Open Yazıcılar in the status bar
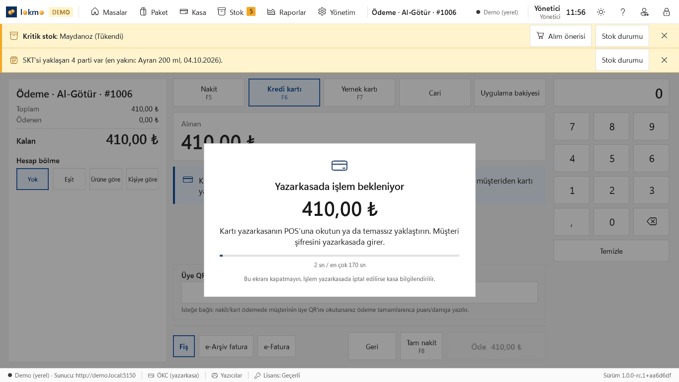The height and width of the screenshot is (382, 679). click(227, 376)
